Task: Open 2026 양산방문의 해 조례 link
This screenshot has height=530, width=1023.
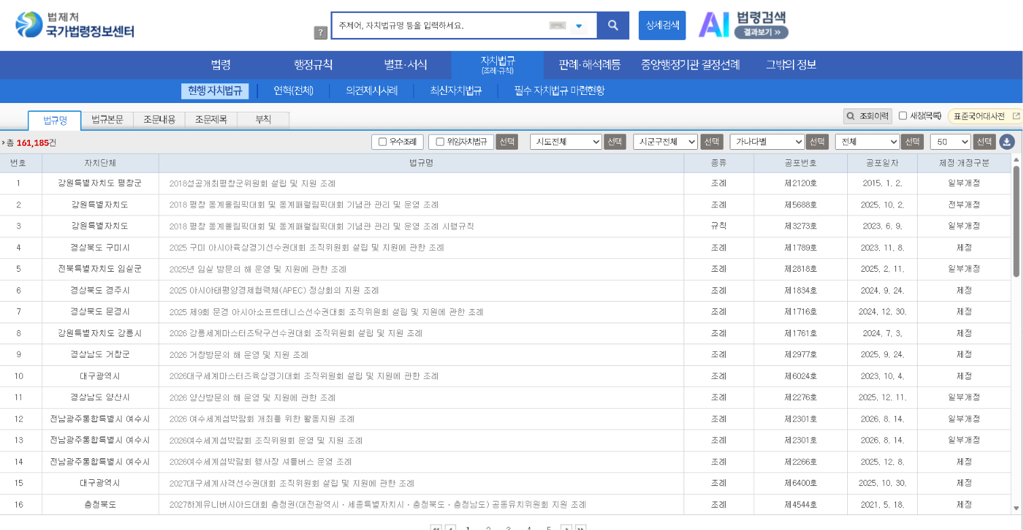Action: click(x=252, y=397)
